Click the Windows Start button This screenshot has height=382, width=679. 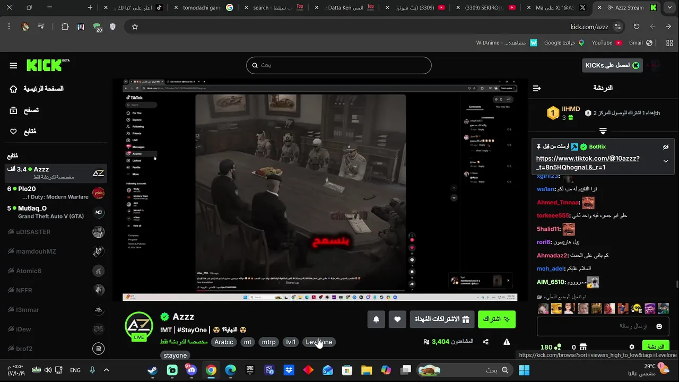[x=524, y=370]
